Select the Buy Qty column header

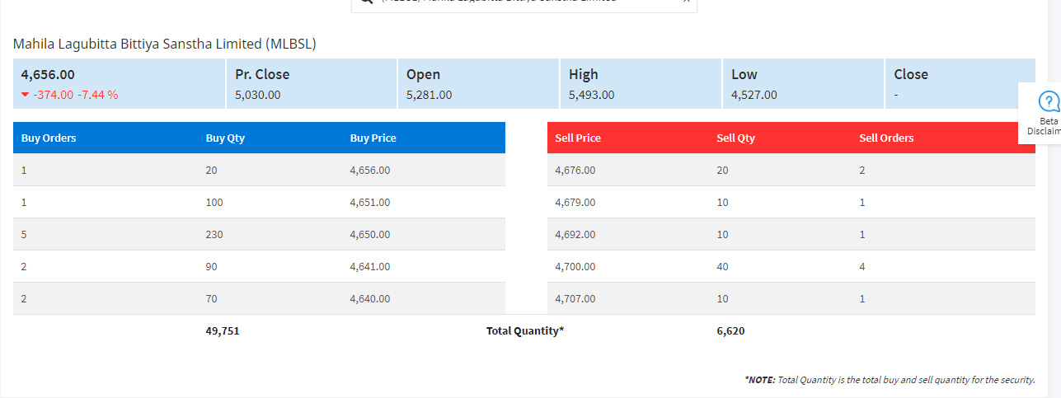coord(225,138)
